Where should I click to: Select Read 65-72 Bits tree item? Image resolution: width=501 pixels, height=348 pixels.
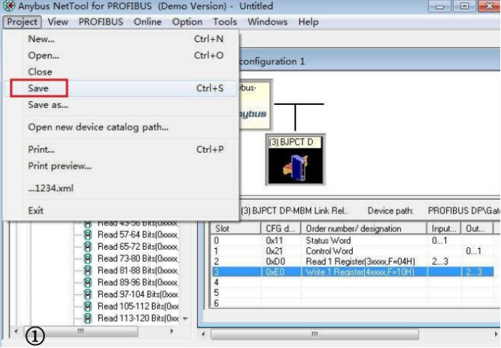[138, 247]
